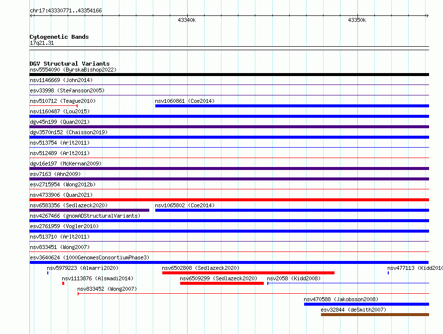Viewport: 443px width, 334px height.
Task: Click nsv2058 (Kidd2008) label
Action: [x=294, y=278]
